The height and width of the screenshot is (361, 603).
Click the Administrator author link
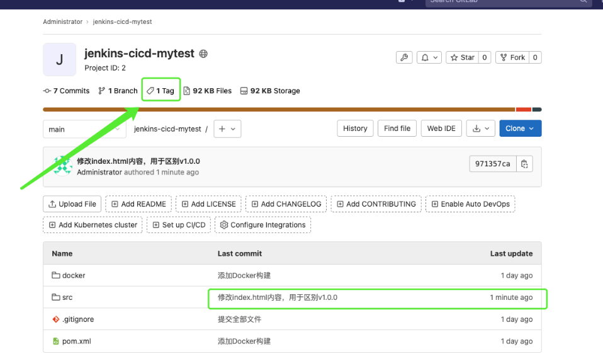pyautogui.click(x=99, y=173)
